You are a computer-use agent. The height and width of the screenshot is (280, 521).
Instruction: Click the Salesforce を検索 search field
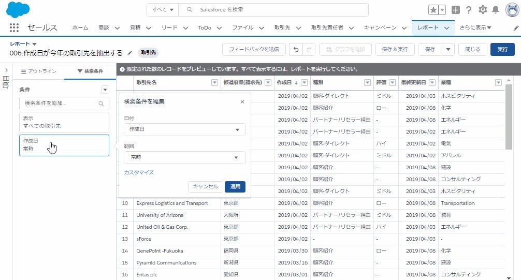pyautogui.click(x=273, y=10)
